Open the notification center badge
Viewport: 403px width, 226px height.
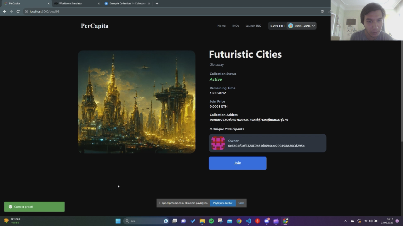pos(397,221)
